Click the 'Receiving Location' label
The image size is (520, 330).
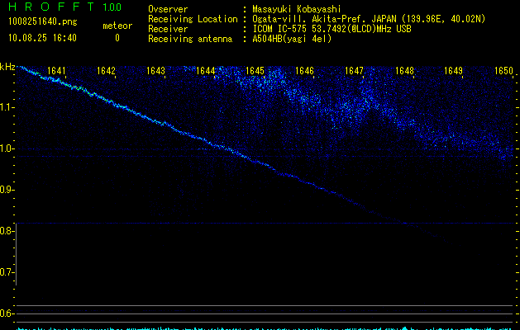tap(193, 19)
